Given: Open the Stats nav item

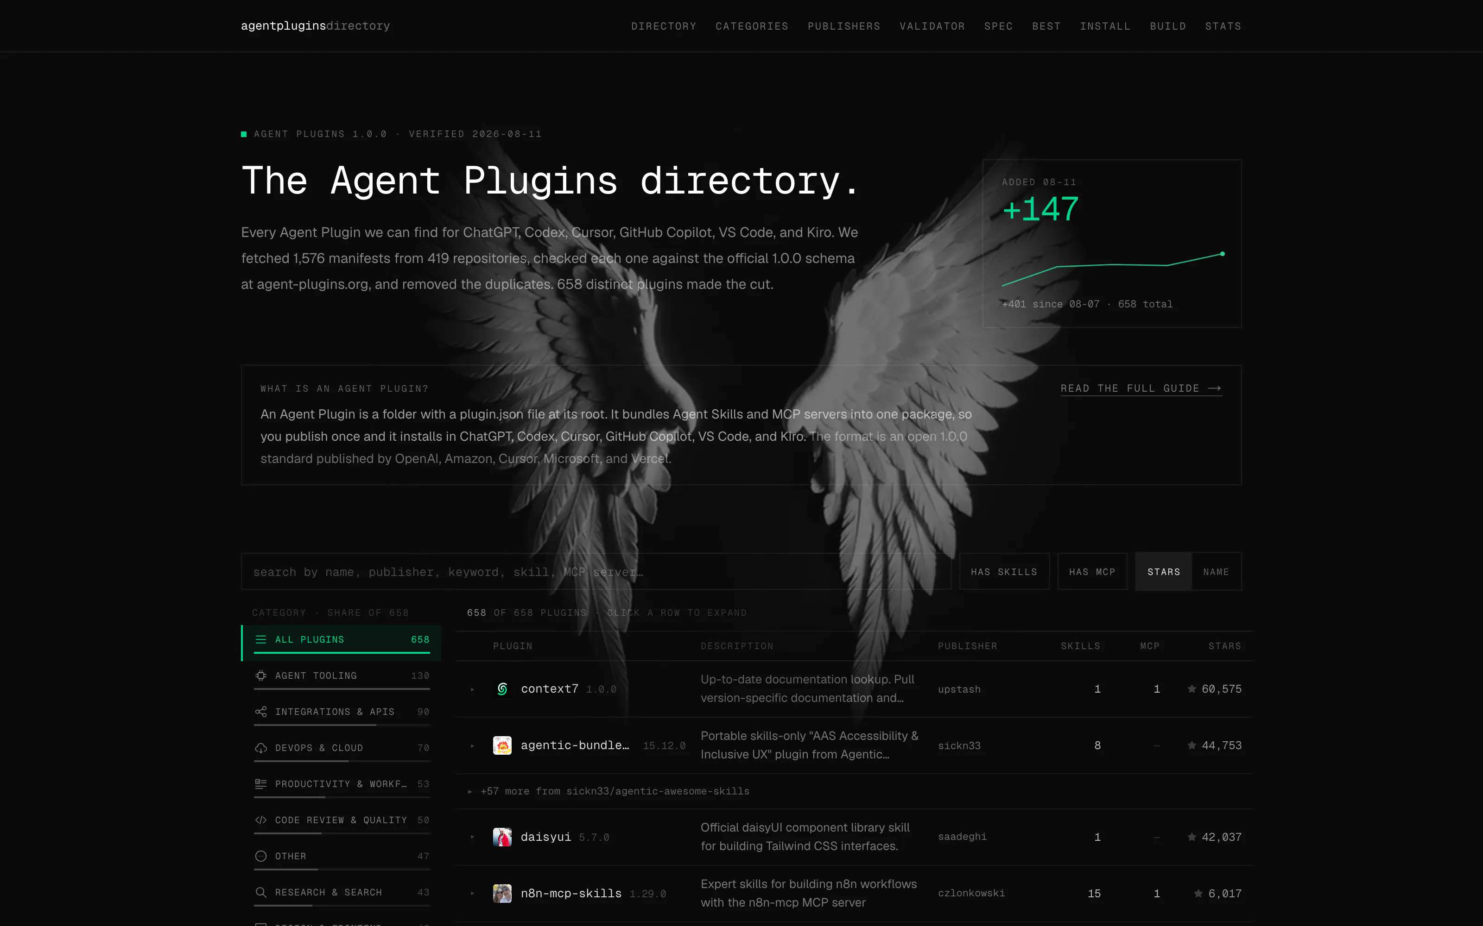Looking at the screenshot, I should point(1223,26).
